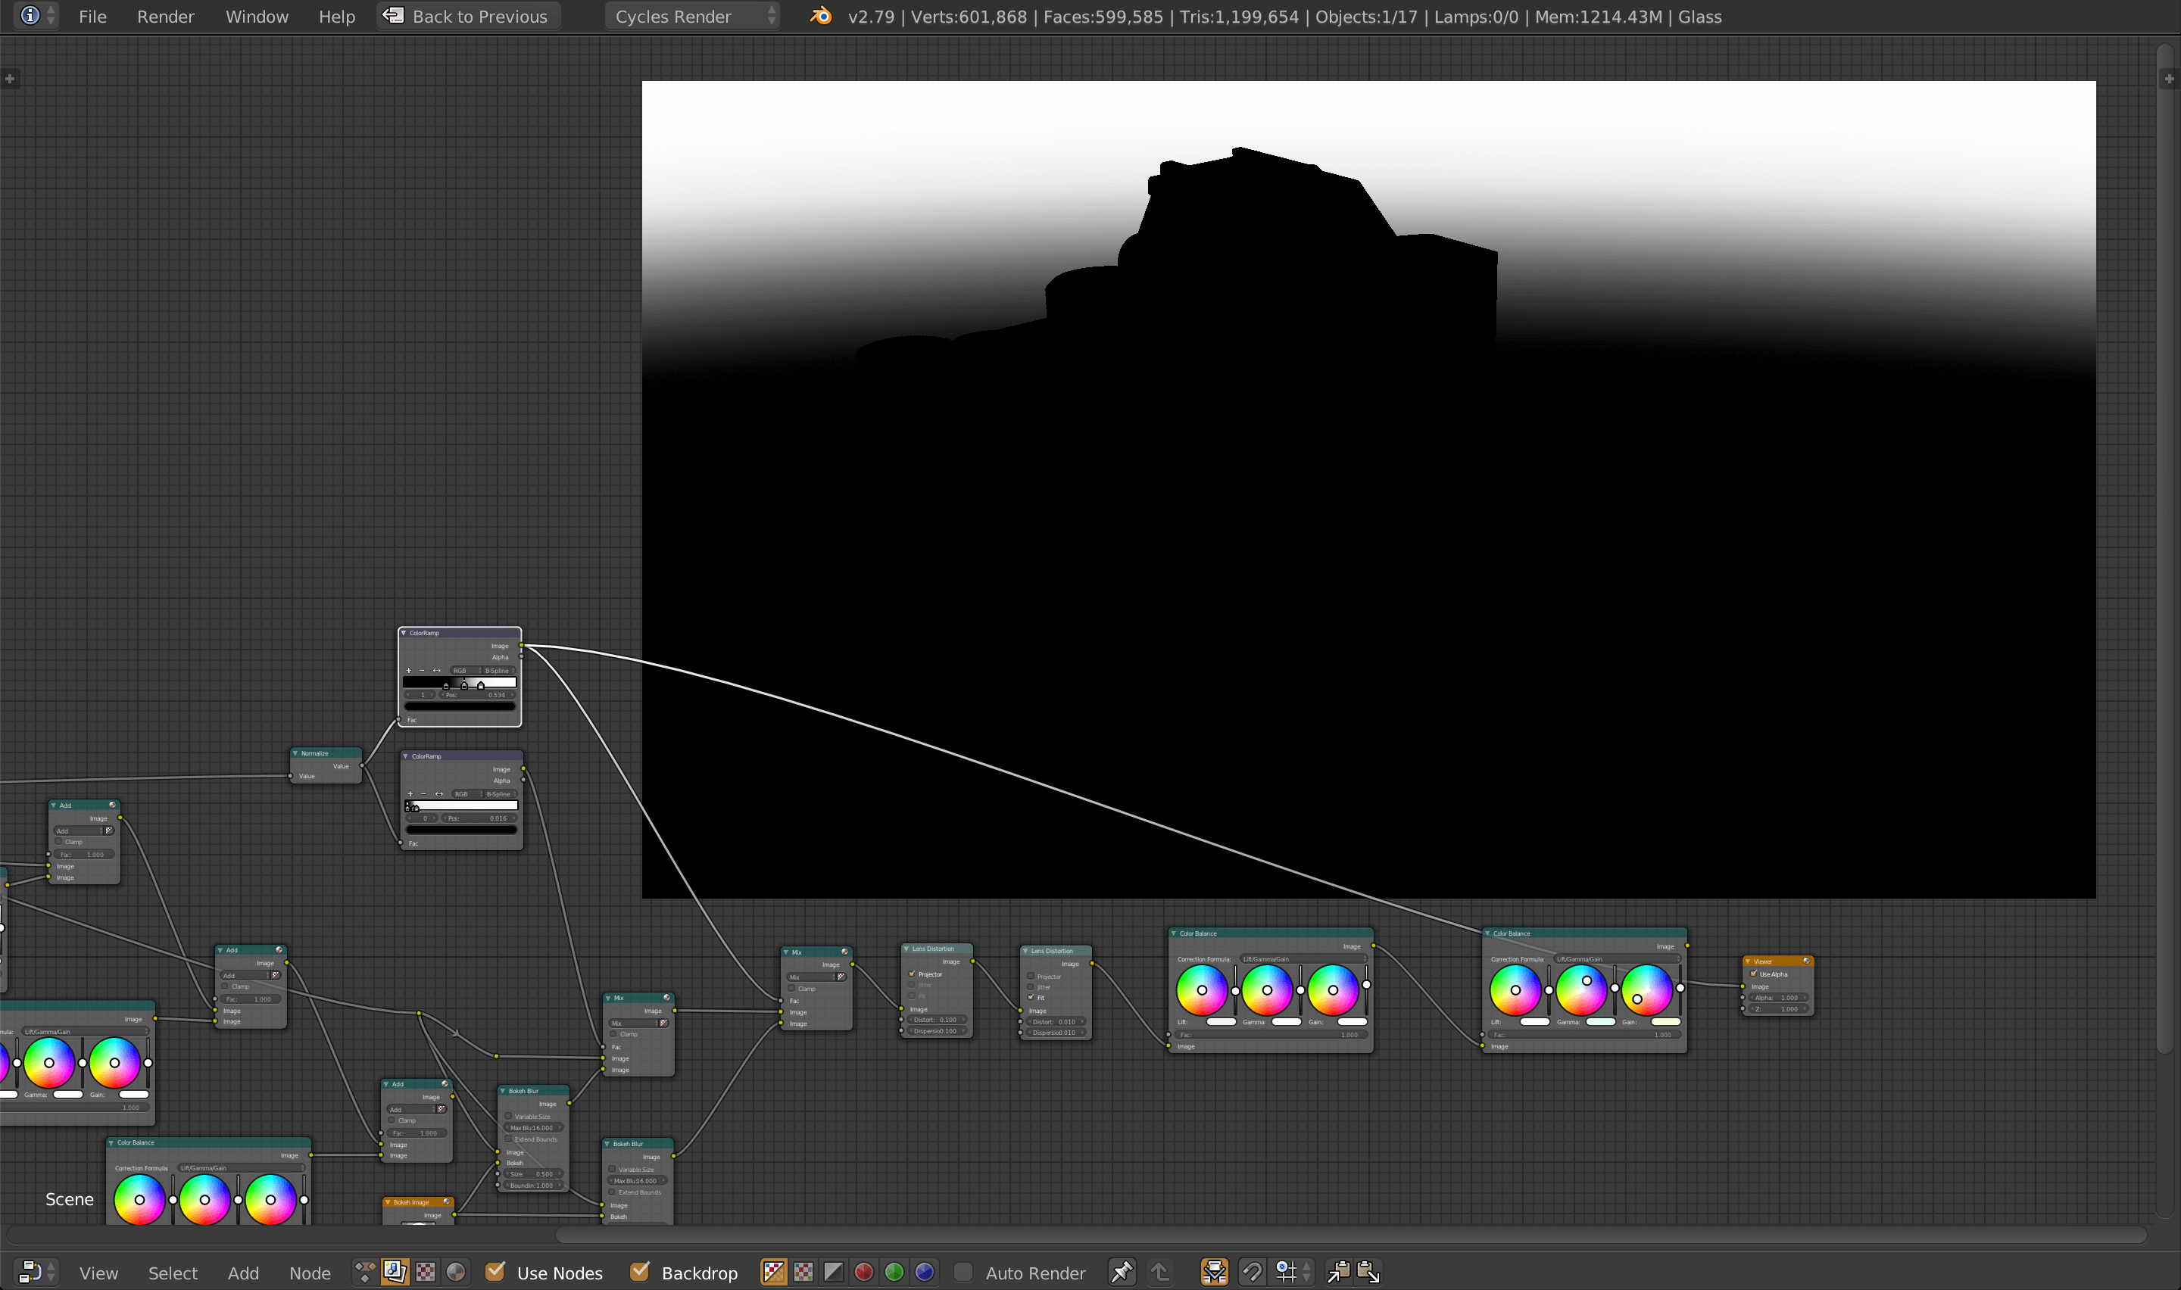Check Projector in second Lens Distortion node

[x=1031, y=976]
